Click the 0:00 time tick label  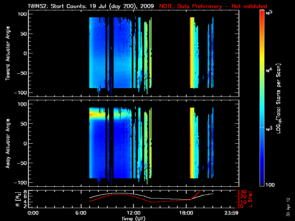[x=33, y=213]
